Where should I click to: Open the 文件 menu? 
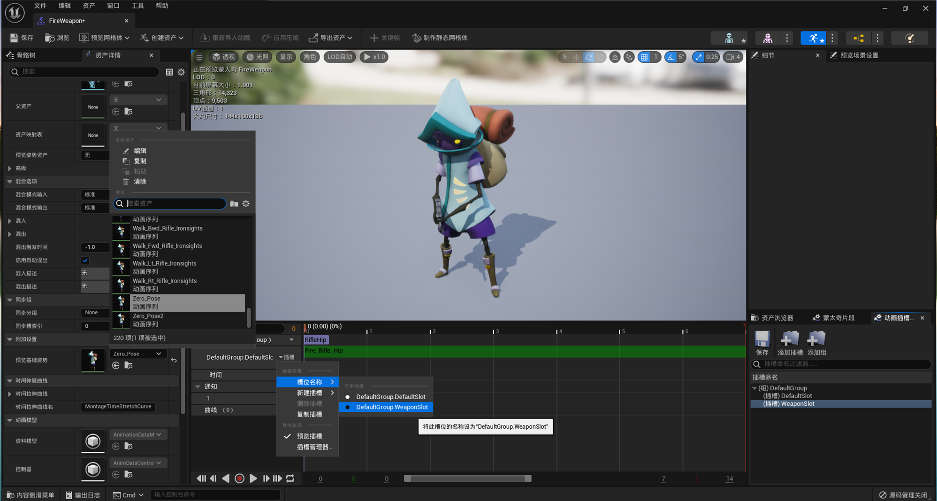[x=40, y=6]
